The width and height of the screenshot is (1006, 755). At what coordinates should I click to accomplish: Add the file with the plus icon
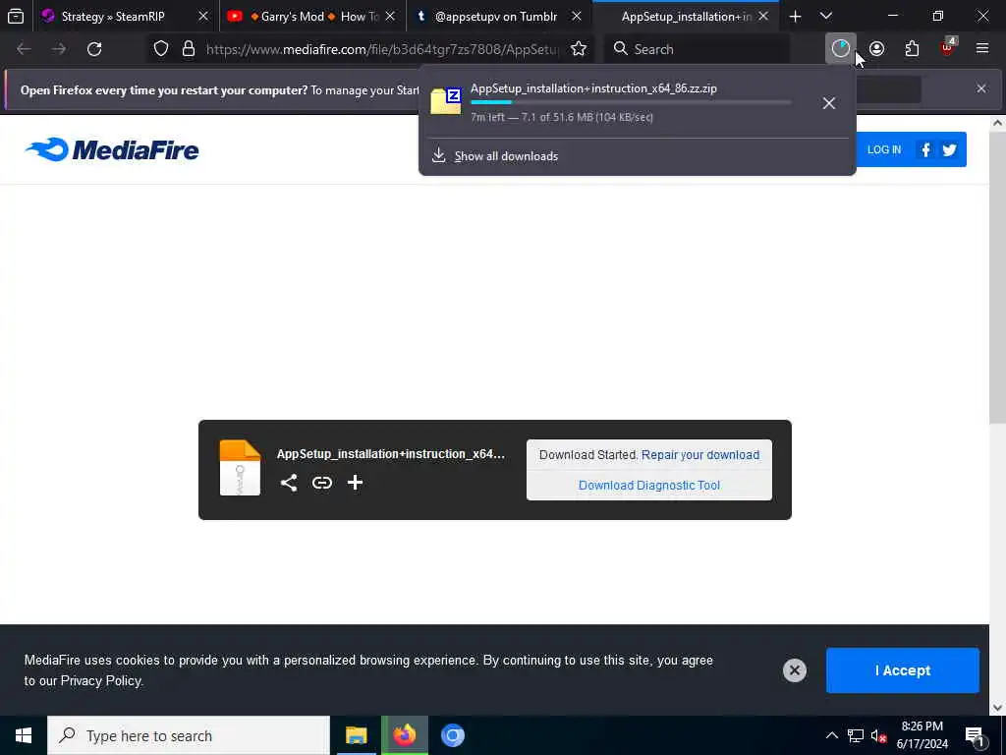pyautogui.click(x=355, y=483)
